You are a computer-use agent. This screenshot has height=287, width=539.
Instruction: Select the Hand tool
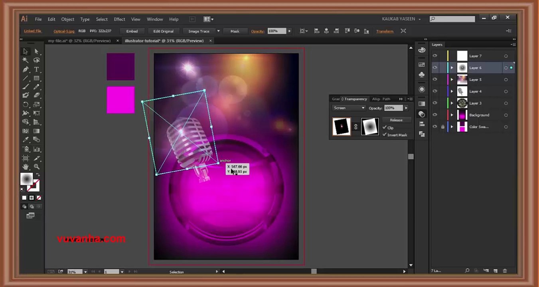coord(26,167)
